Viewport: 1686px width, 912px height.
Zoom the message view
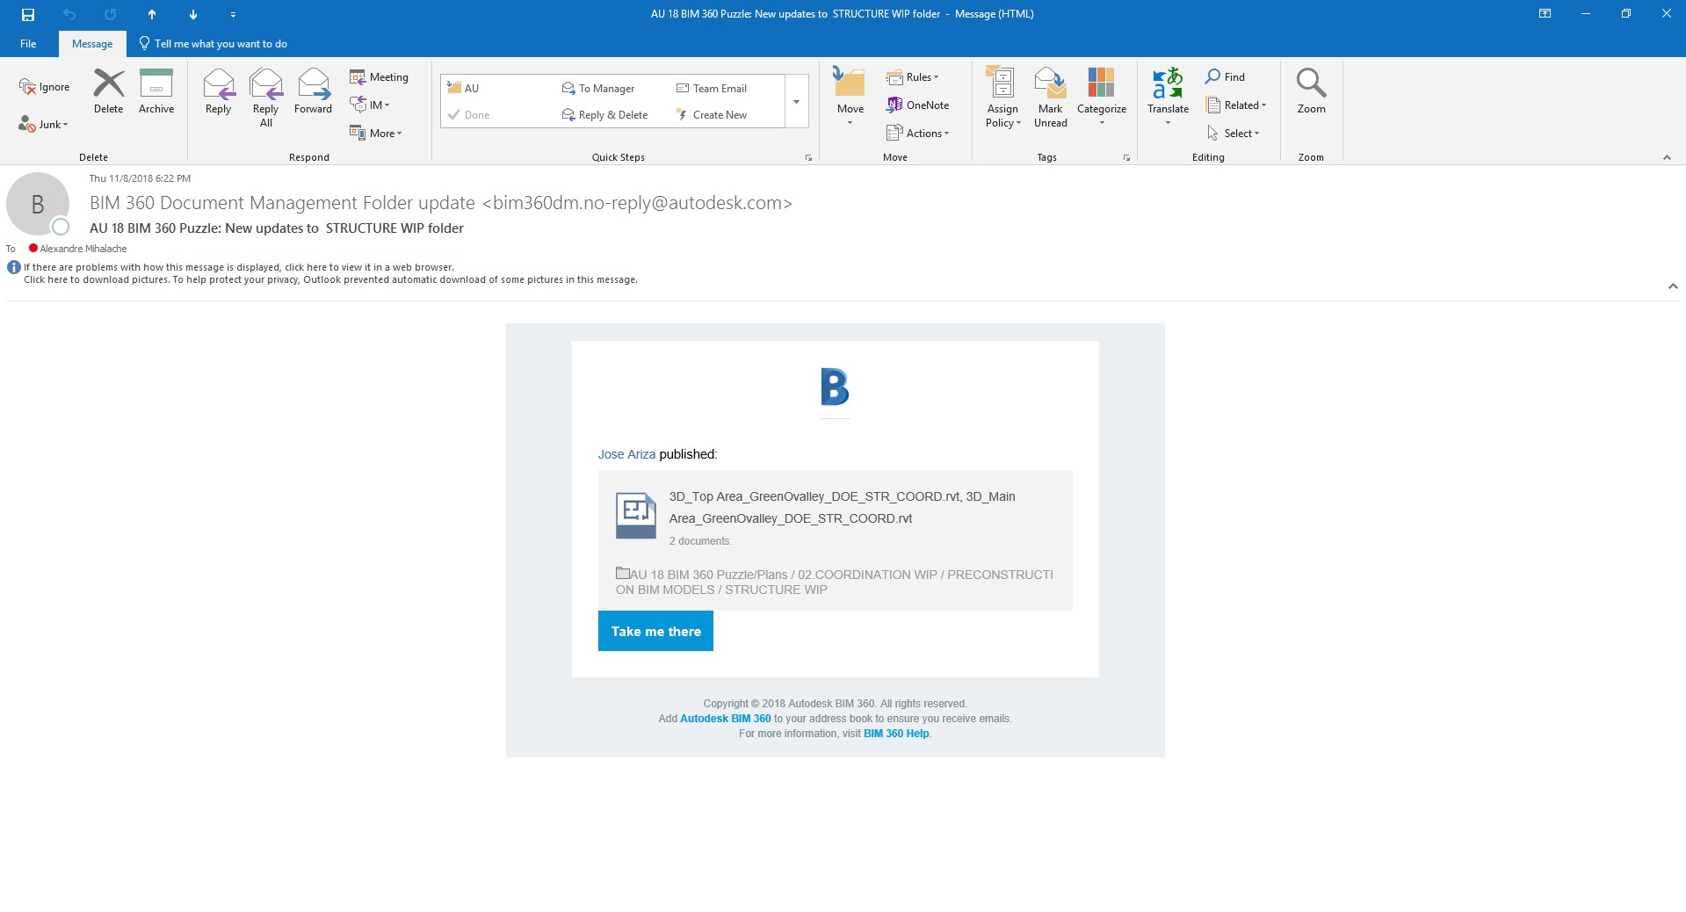coord(1310,92)
